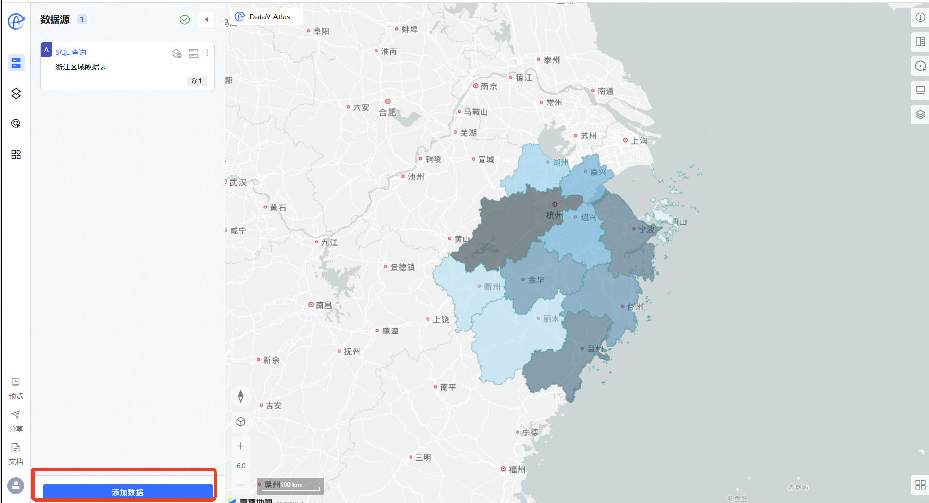Click the 数据源 panel title
The height and width of the screenshot is (503, 929).
pyautogui.click(x=55, y=19)
